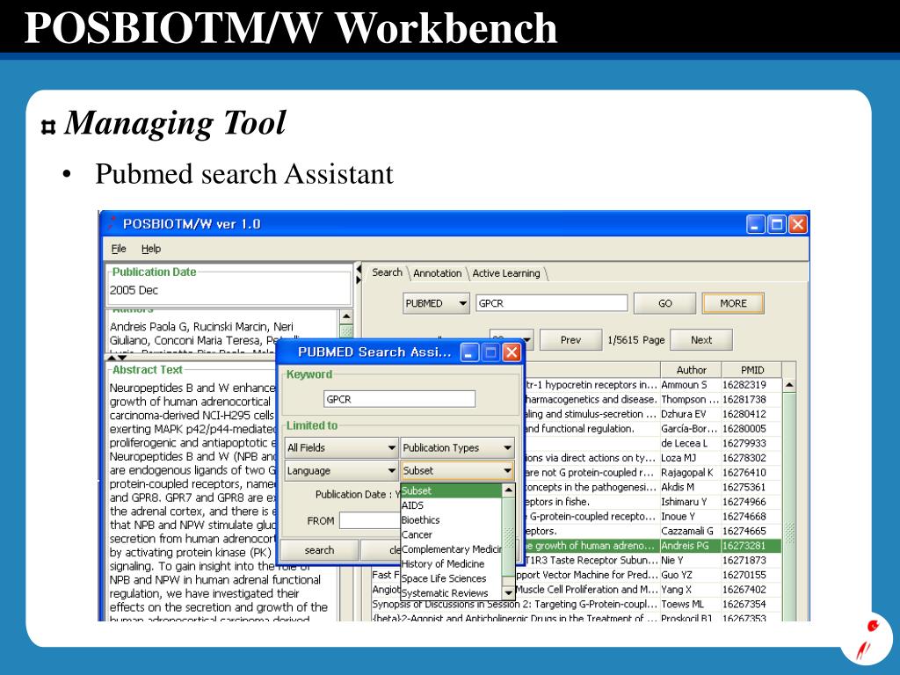The image size is (900, 675).
Task: Select result row by Guo YZ
Action: click(577, 575)
